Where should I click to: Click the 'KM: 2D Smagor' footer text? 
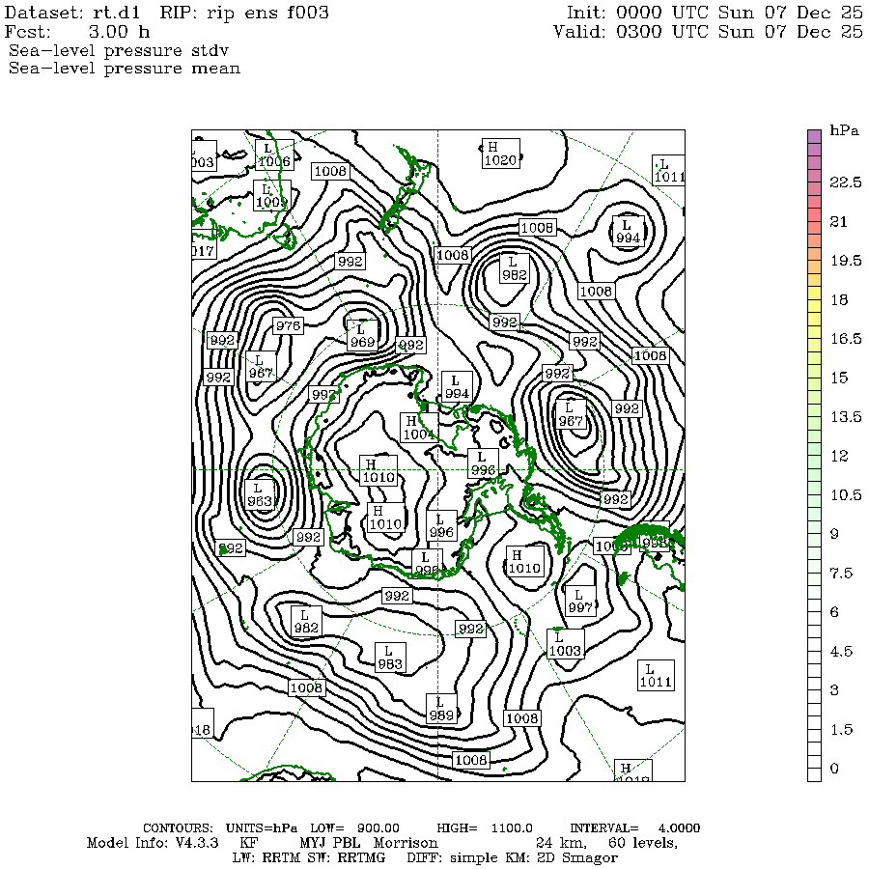(559, 858)
